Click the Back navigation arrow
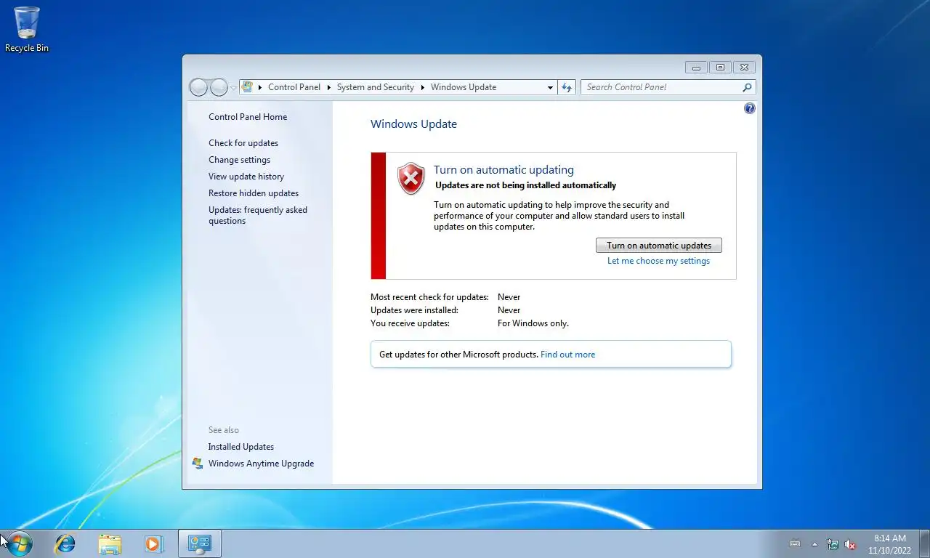Viewport: 930px width, 558px height. click(x=198, y=87)
